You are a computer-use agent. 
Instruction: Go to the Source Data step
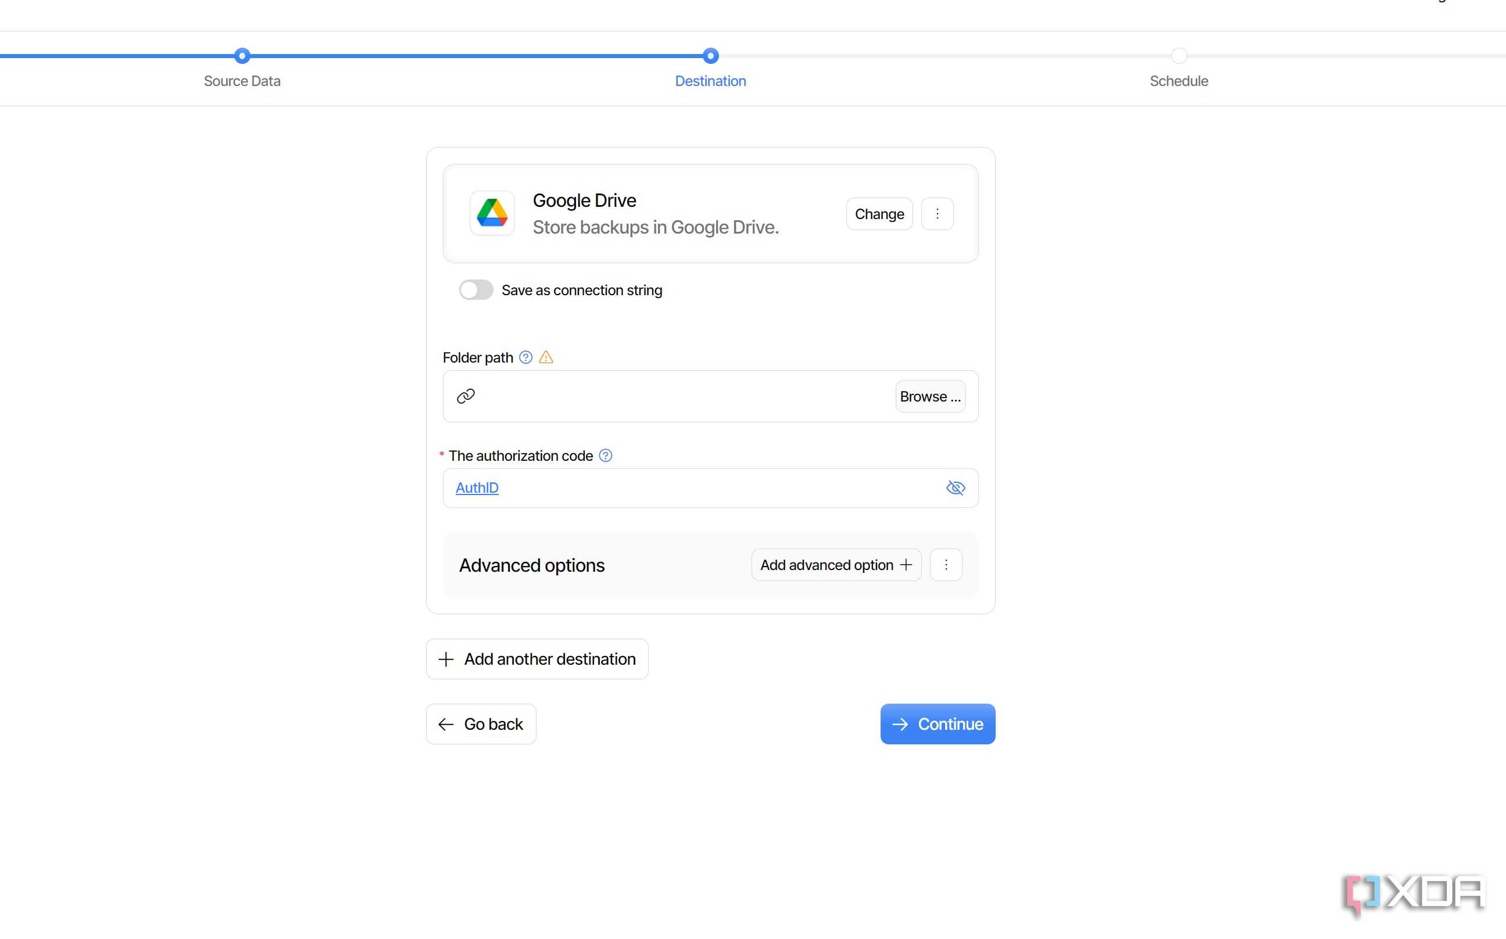(x=242, y=81)
